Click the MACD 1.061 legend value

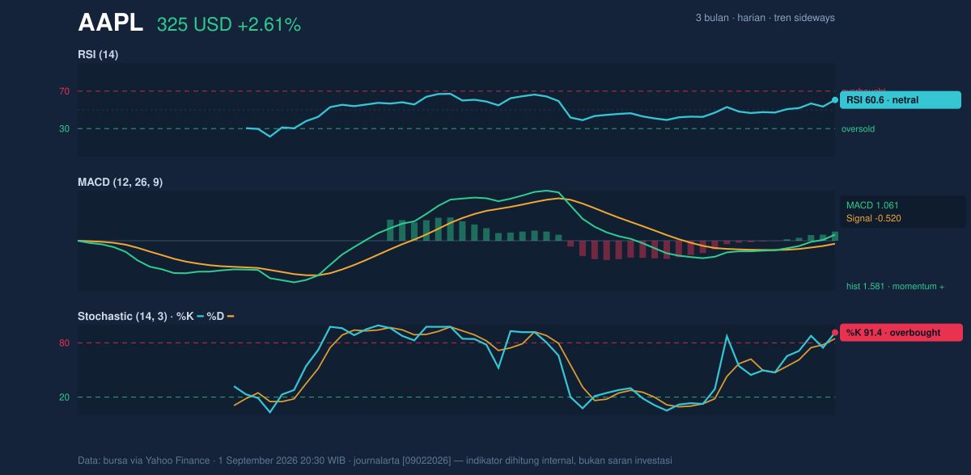tap(872, 205)
